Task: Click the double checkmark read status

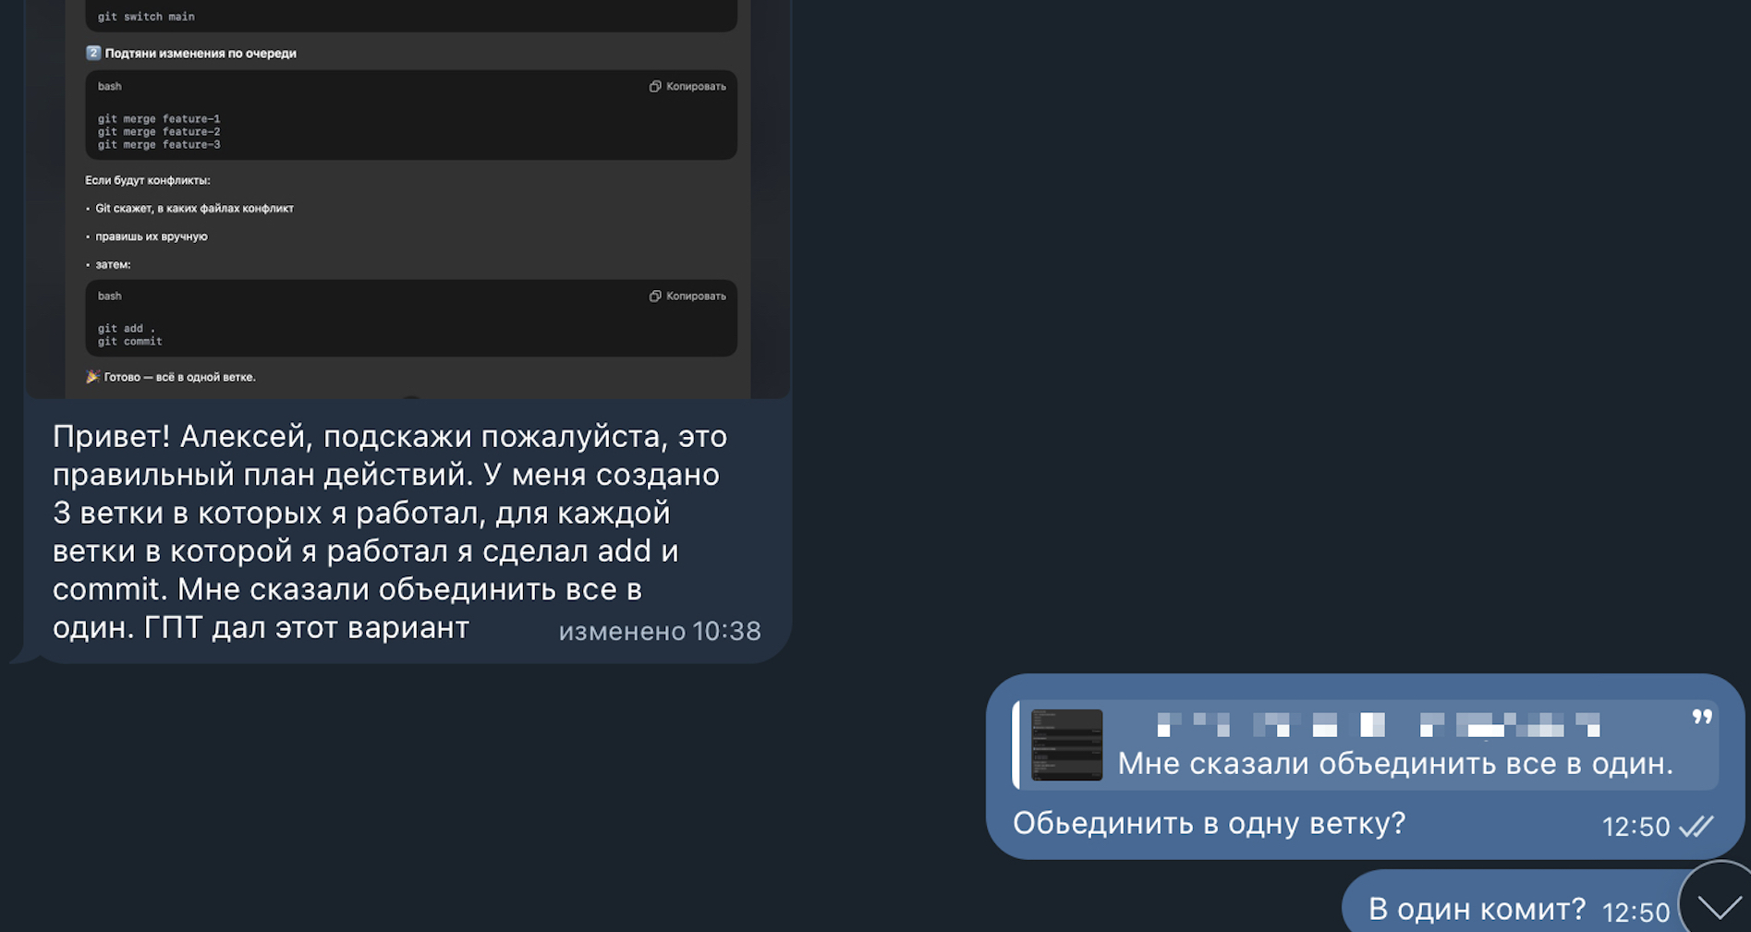Action: [1696, 826]
